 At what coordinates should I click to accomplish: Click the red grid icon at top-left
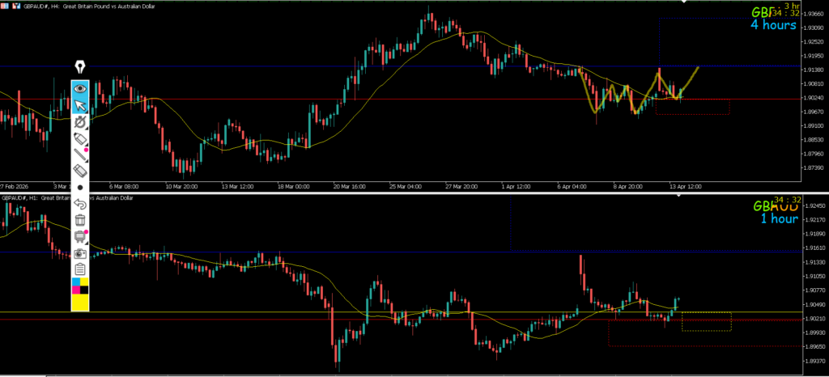click(4, 6)
